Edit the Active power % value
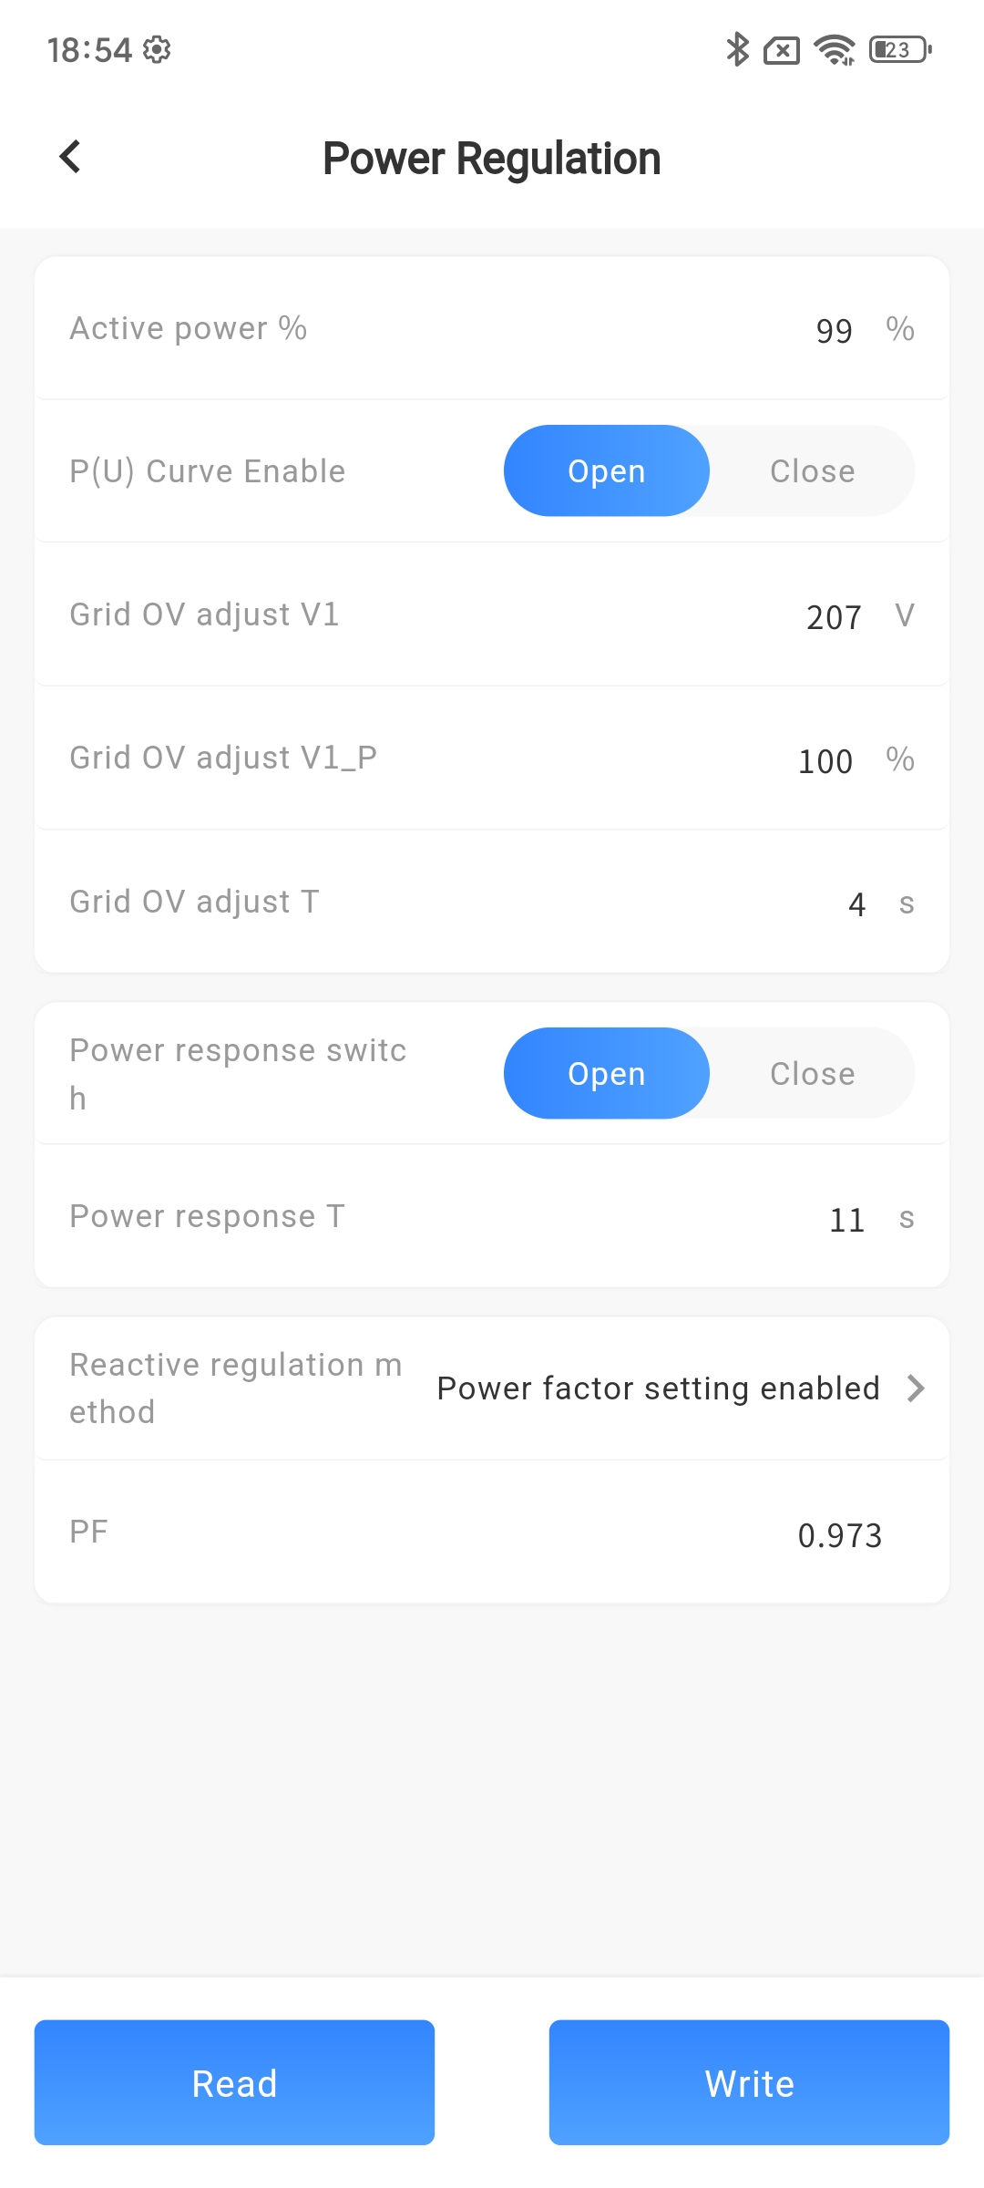Viewport: 984px width, 2188px height. click(834, 330)
